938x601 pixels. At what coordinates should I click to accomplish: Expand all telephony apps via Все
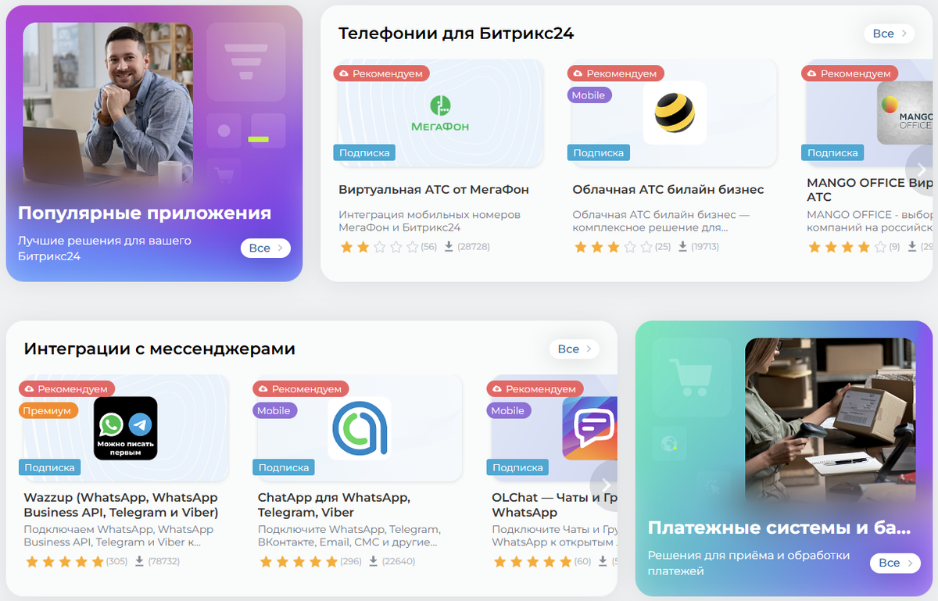(889, 34)
